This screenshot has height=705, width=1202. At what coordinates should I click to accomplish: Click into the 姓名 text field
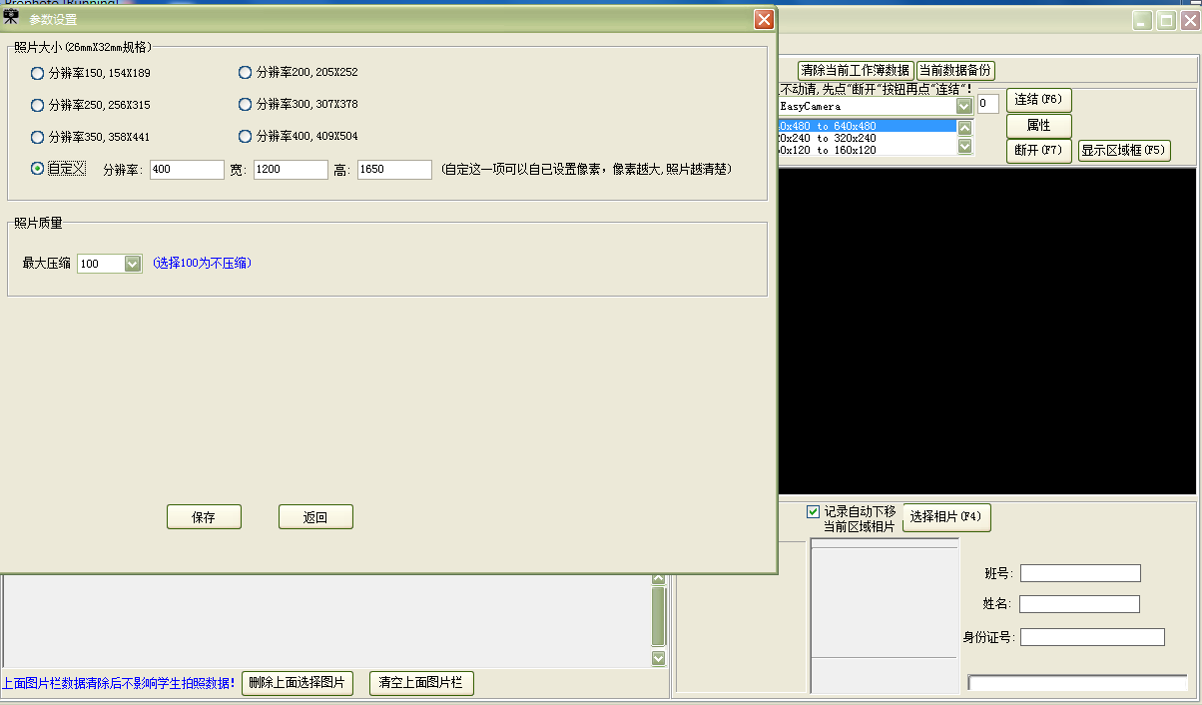(x=1079, y=604)
